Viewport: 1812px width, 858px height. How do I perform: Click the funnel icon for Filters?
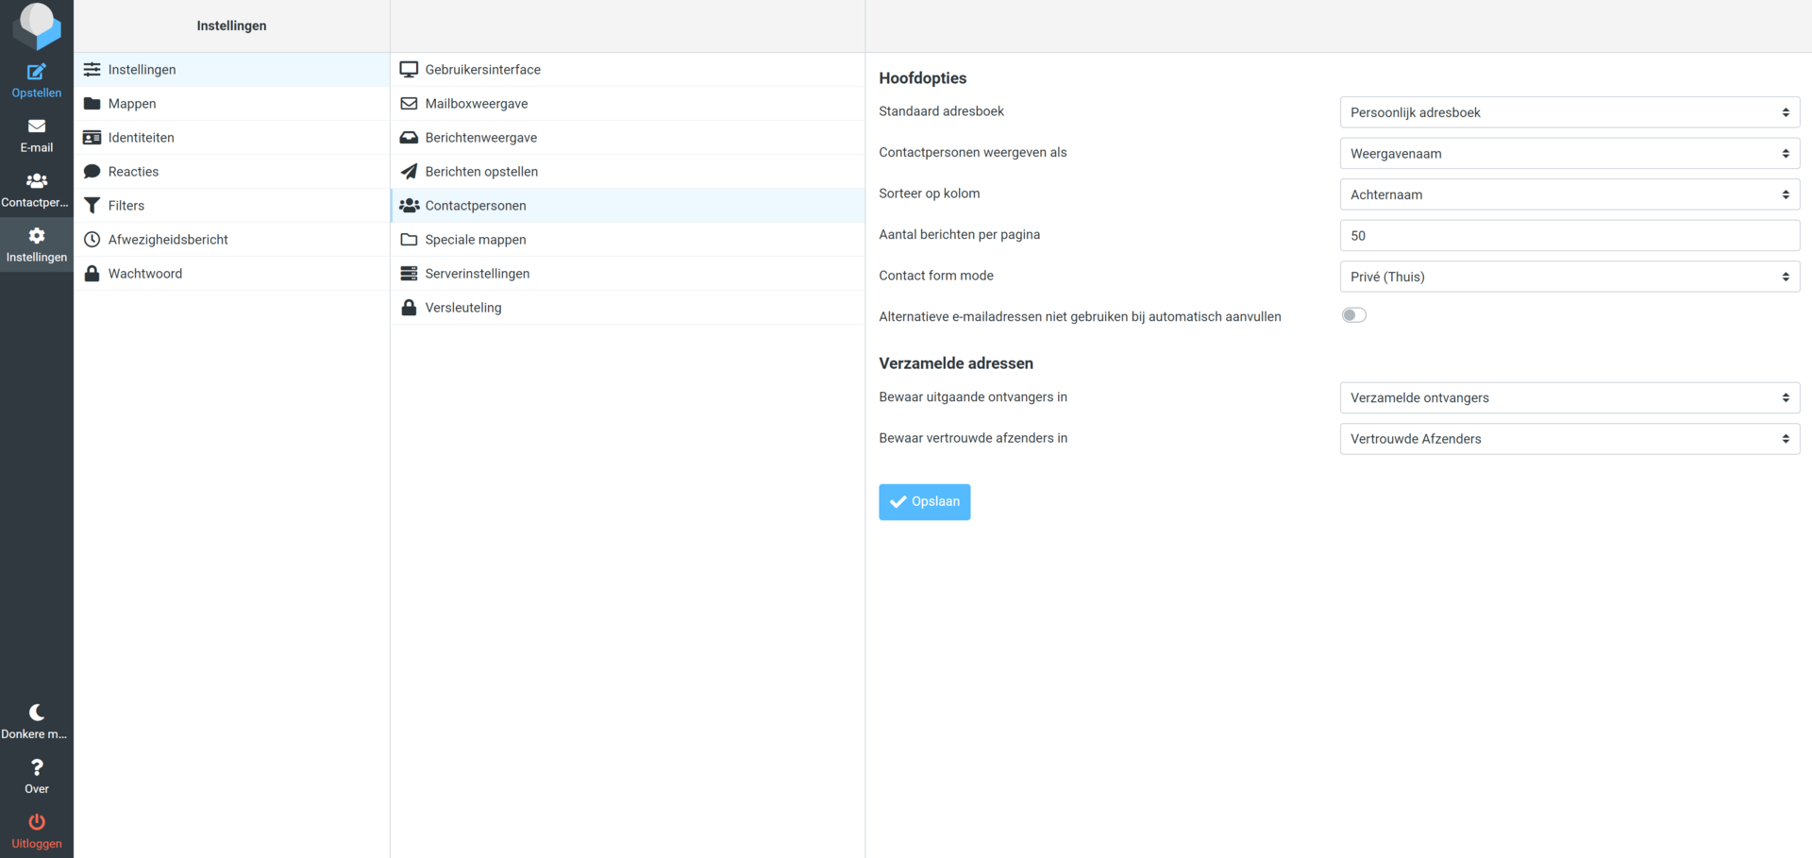[92, 206]
